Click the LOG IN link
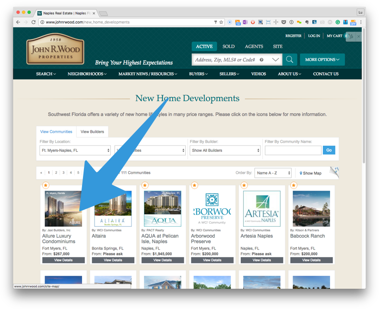Screen dimensions: 379x309 point(314,36)
